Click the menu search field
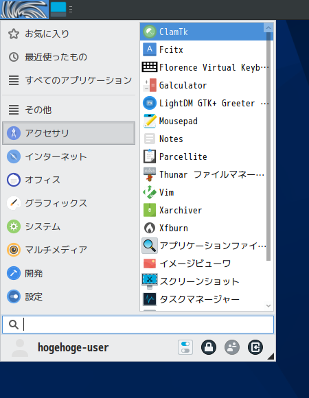The height and width of the screenshot is (398, 309). click(138, 325)
